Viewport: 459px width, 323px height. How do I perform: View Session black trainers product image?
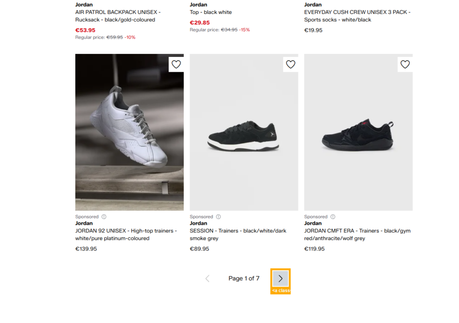[244, 132]
